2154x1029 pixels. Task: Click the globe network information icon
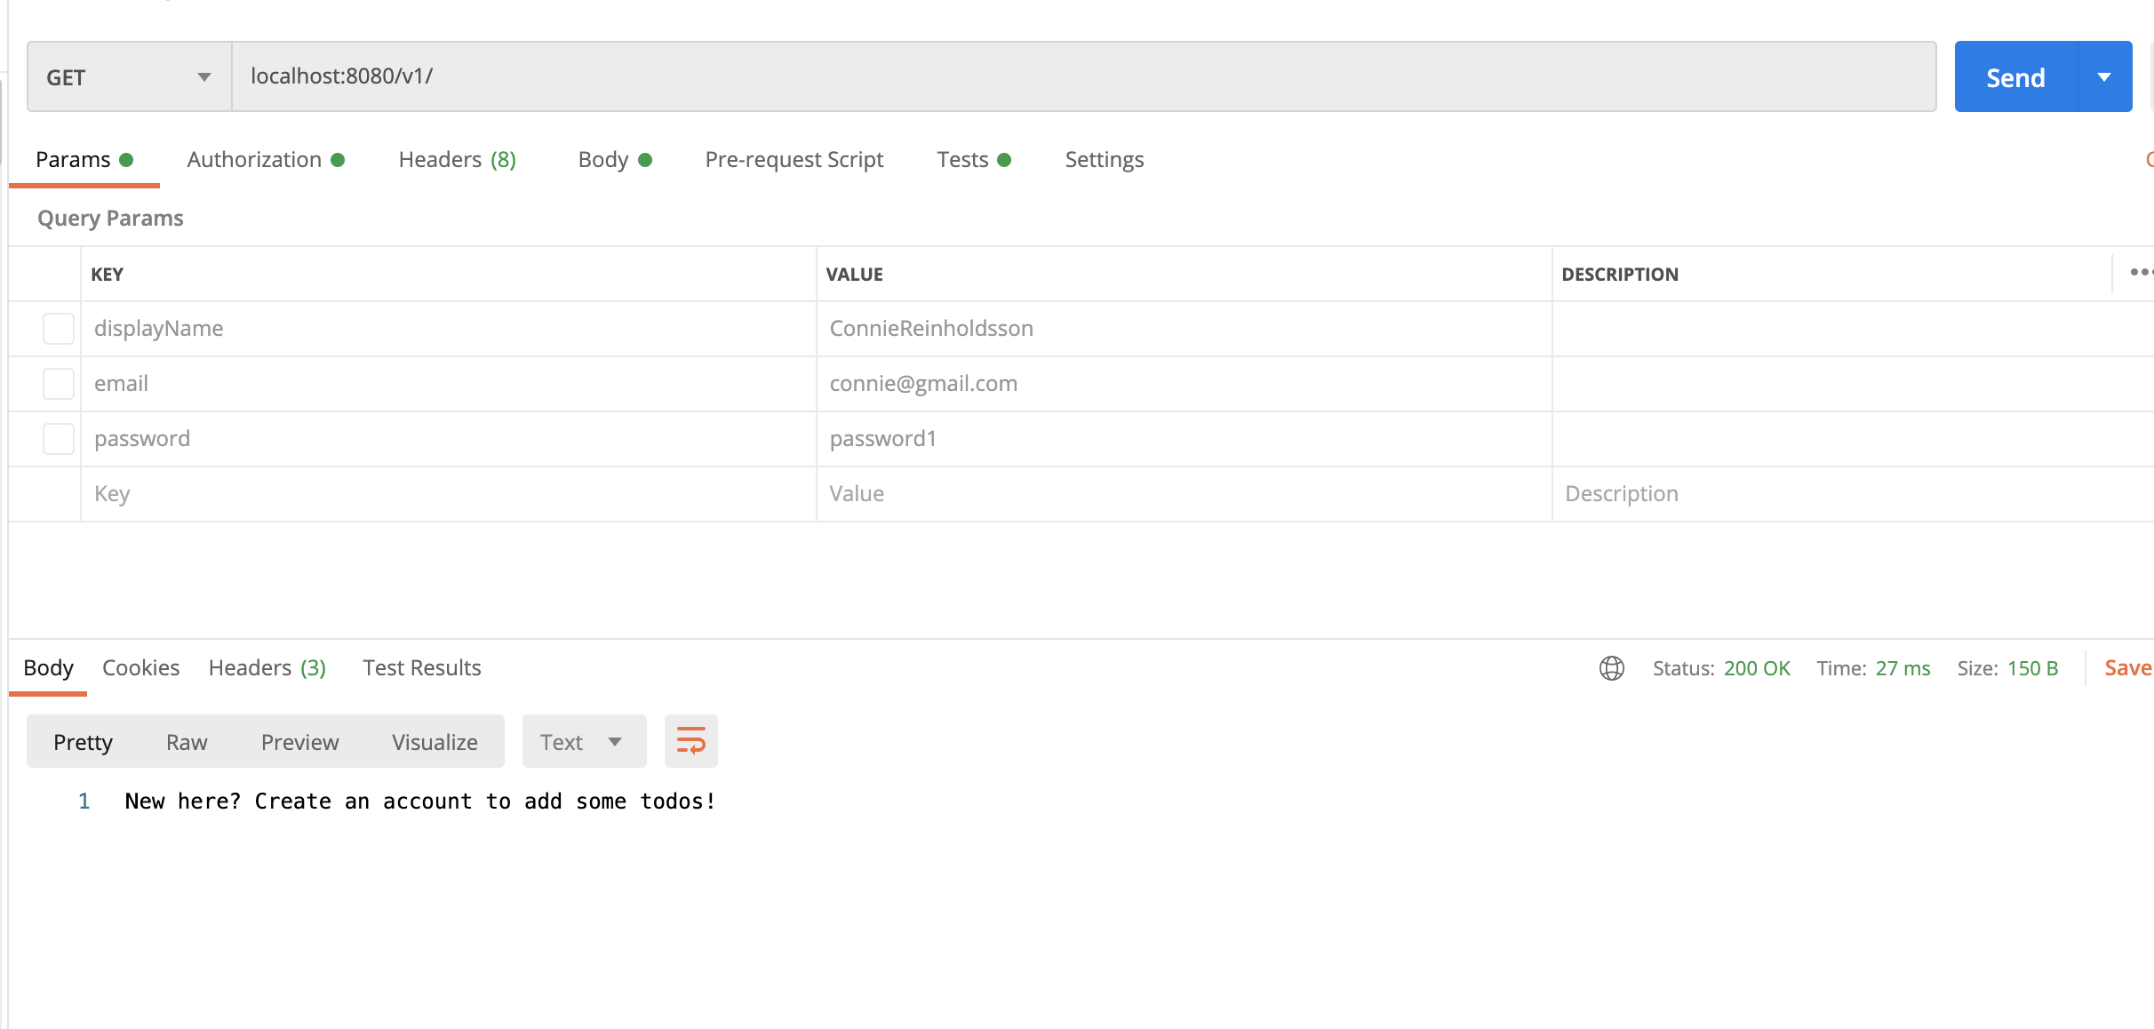pos(1611,668)
